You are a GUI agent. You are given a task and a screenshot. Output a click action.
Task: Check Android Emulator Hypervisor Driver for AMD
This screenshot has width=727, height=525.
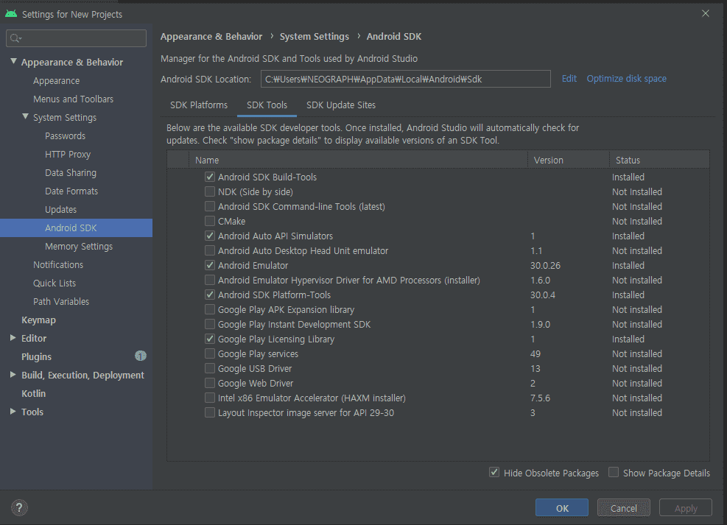coord(210,280)
